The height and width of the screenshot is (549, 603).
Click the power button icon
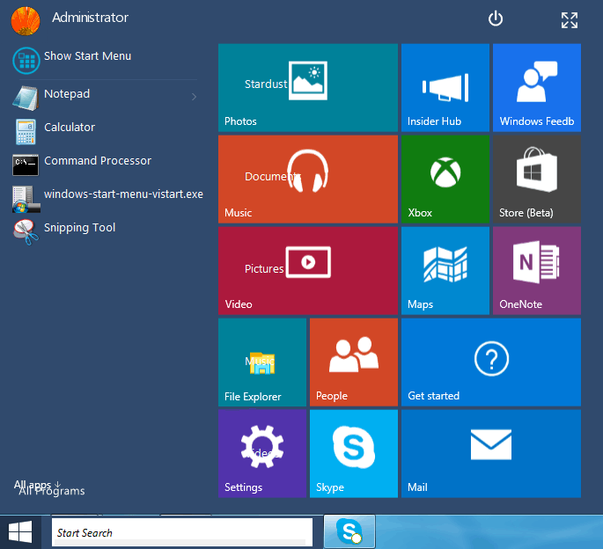pyautogui.click(x=496, y=18)
